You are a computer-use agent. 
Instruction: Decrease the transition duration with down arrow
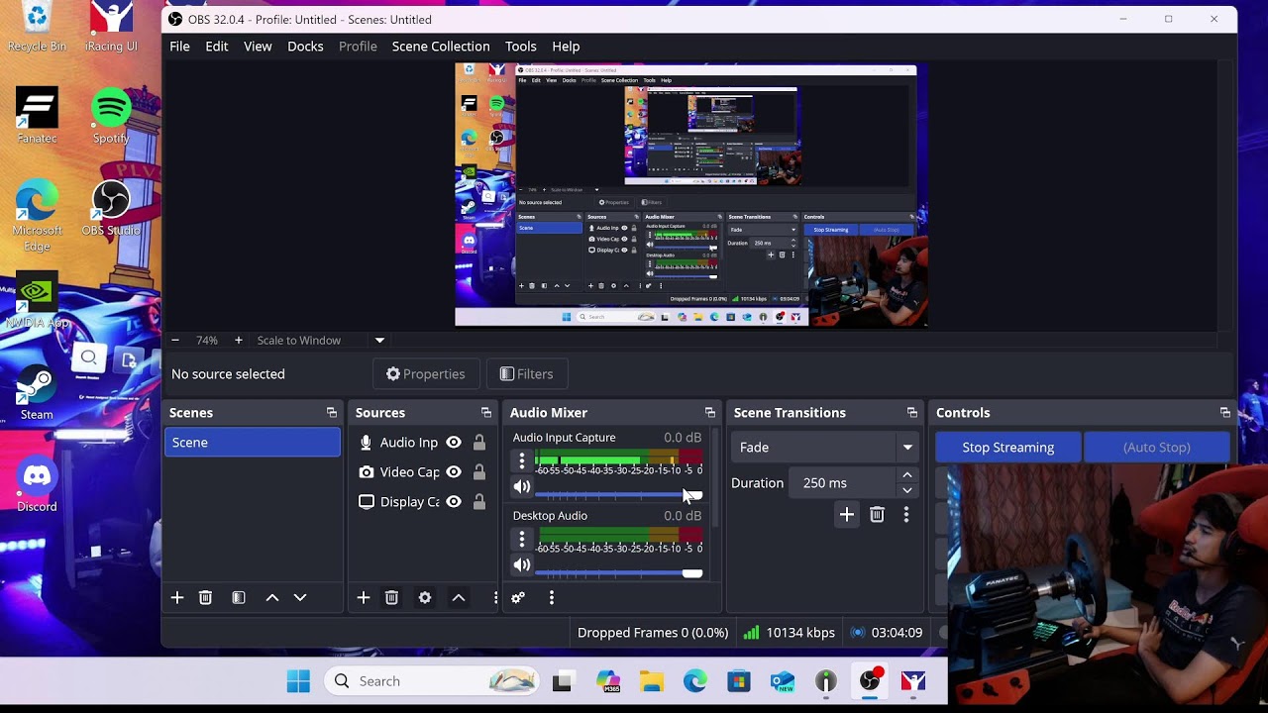click(x=907, y=490)
